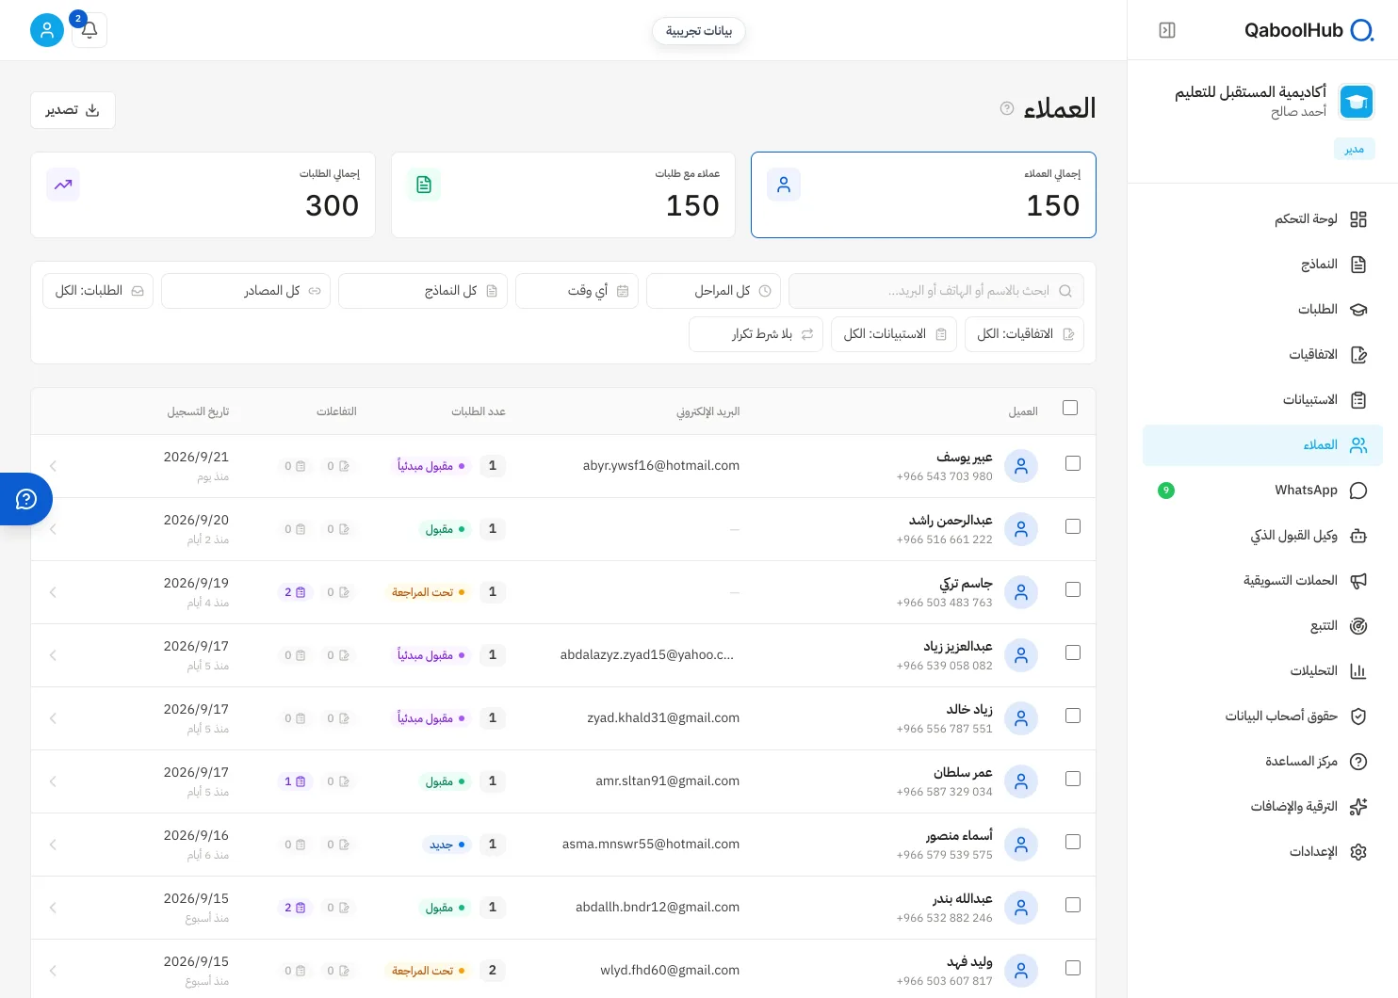
Task: Open الإعدادات in the sidebar
Action: coord(1262,852)
